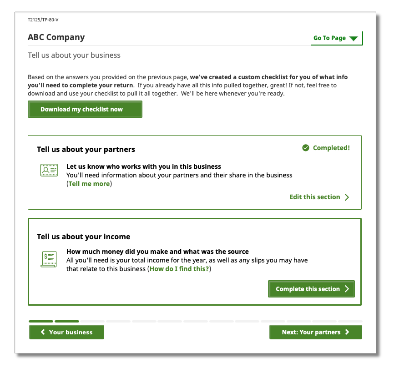Click the arrow on Complete this section
Screen dimensions: 394x373
point(347,289)
